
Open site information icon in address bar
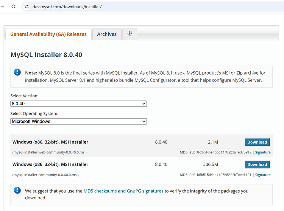(x=27, y=7)
